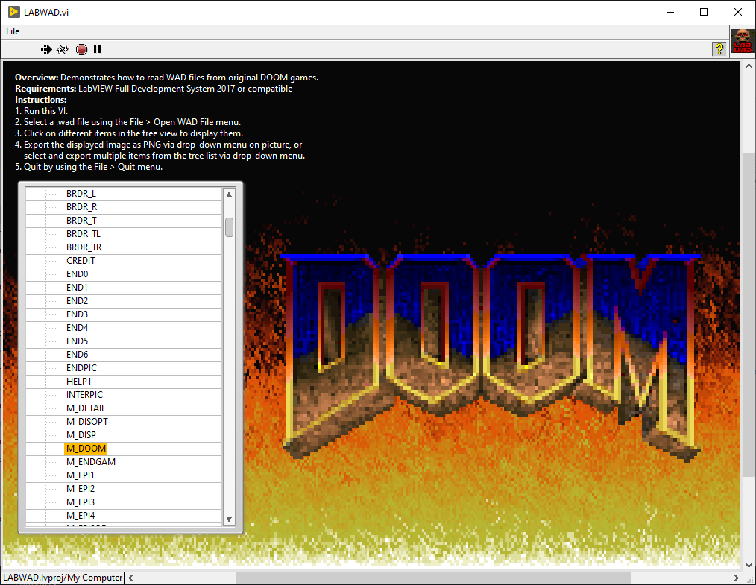Select M_DETAIL in the tree
Screen dimensions: 756x585
coord(86,408)
